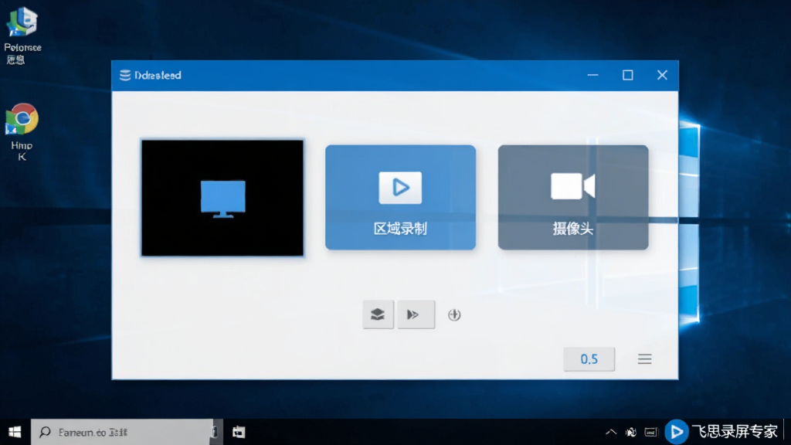Select the top-left desktop shortcut icon
The width and height of the screenshot is (791, 445).
click(22, 22)
